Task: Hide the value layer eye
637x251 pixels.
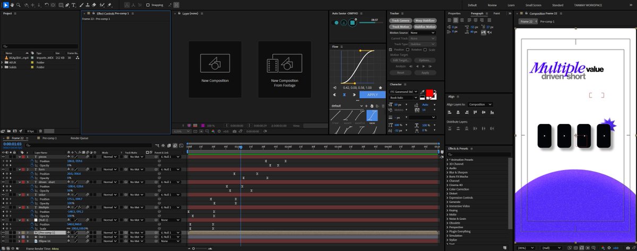Action: click(3, 194)
